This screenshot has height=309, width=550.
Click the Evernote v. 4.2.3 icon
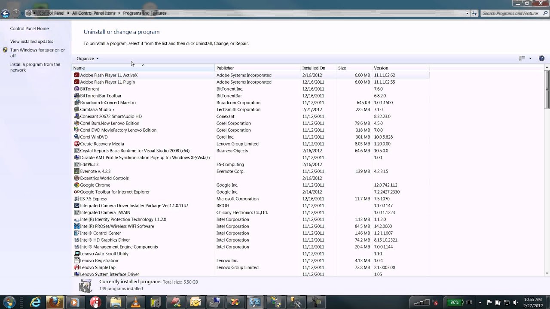[76, 171]
